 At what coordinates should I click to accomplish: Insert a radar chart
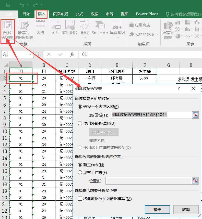tap(197, 36)
